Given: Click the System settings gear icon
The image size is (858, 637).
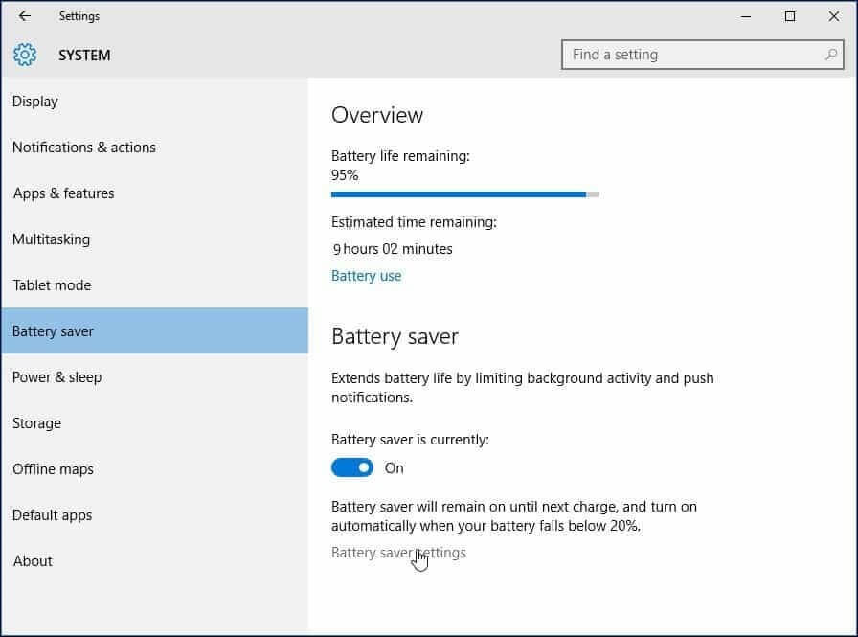Looking at the screenshot, I should [25, 55].
